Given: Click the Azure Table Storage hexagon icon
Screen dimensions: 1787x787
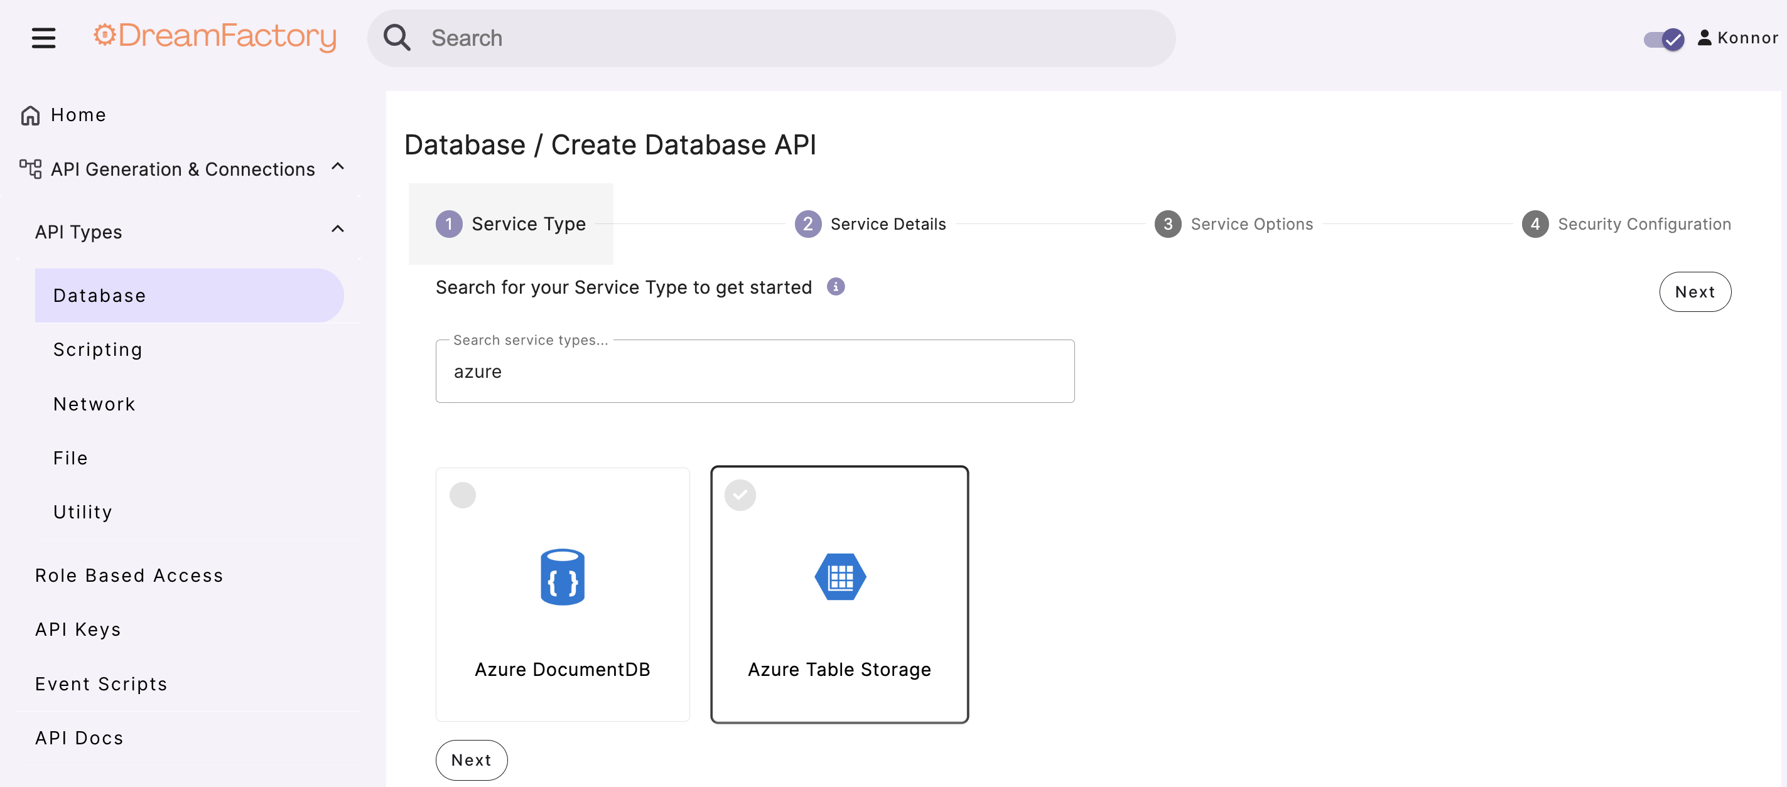Looking at the screenshot, I should 840,577.
